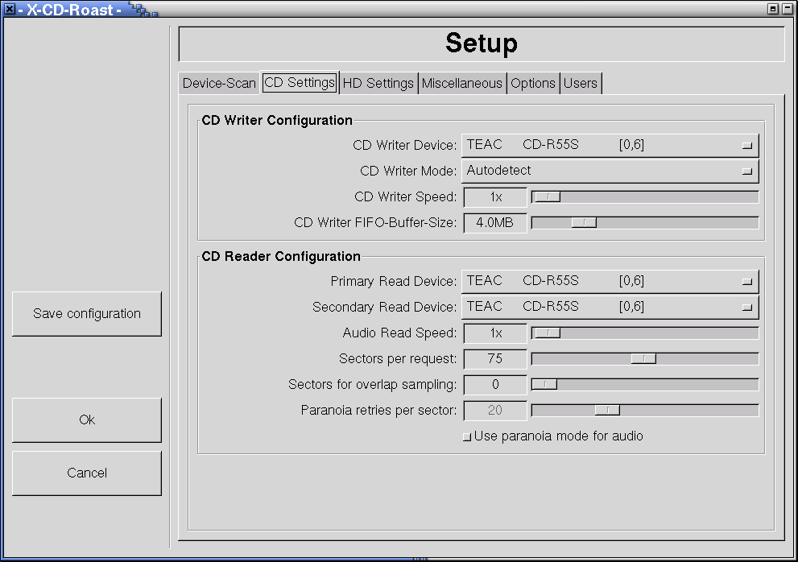
Task: Click the CD Writer FIFO-Buffer-Size slider handle
Action: tap(584, 223)
